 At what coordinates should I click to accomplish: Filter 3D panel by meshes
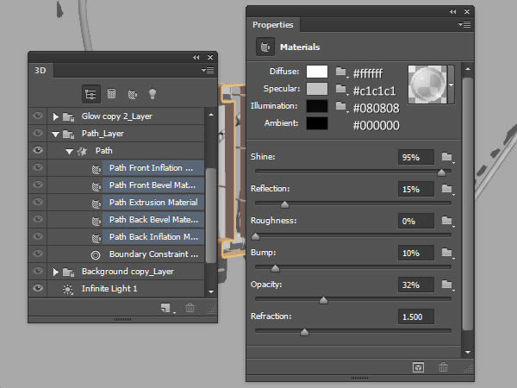click(x=111, y=94)
